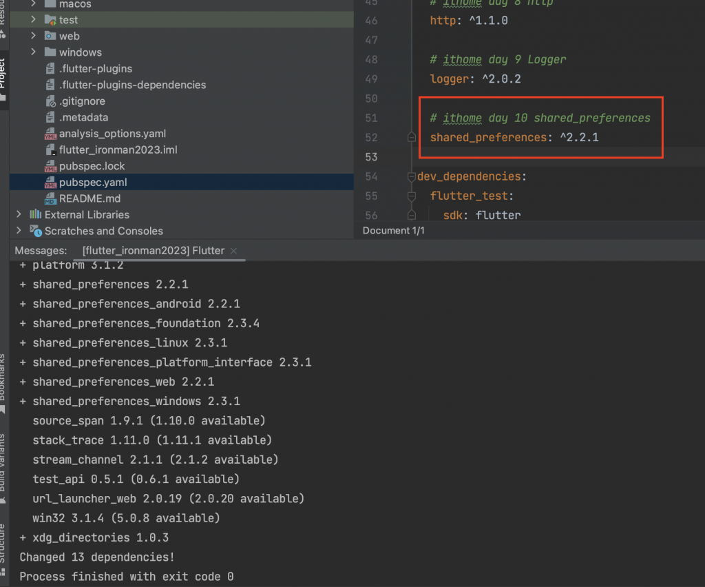Close the [flutter_ironman2023] Flutter tab
This screenshot has width=705, height=587.
pyautogui.click(x=233, y=251)
